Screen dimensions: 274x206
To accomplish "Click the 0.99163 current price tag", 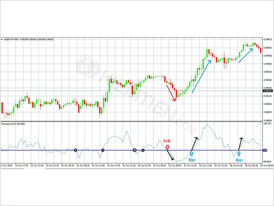I will [267, 91].
